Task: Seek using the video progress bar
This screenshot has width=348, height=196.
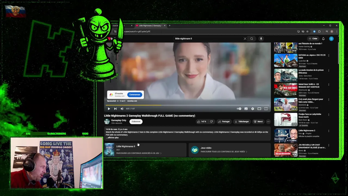Action: [188, 105]
